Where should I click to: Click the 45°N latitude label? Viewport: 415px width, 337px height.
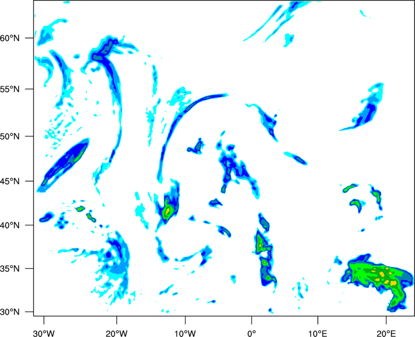[x=10, y=181]
